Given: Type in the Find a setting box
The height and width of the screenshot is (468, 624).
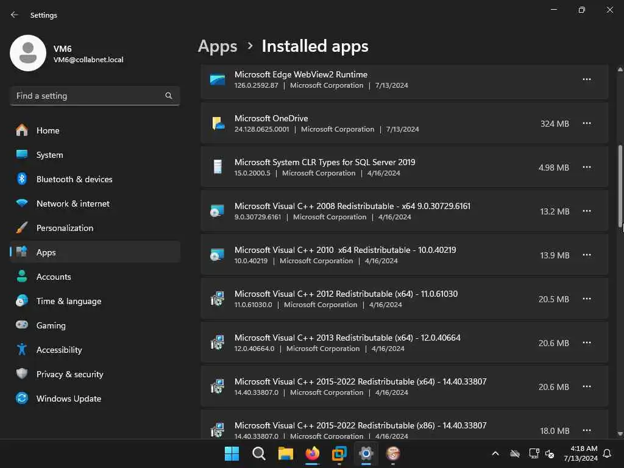Looking at the screenshot, I should coord(85,96).
